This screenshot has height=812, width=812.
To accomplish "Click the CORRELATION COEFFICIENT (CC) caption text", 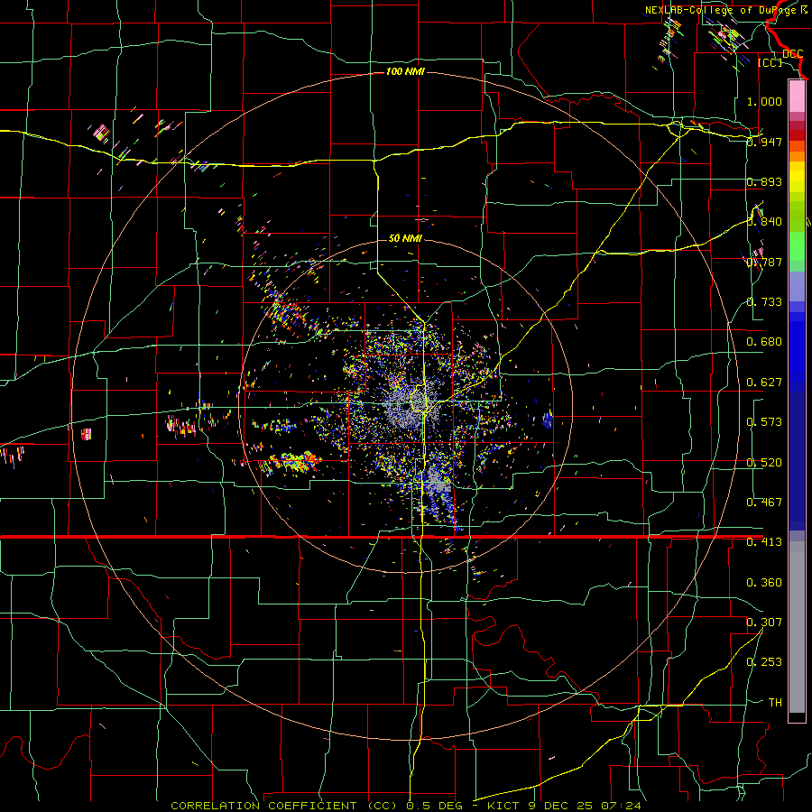I will (284, 806).
